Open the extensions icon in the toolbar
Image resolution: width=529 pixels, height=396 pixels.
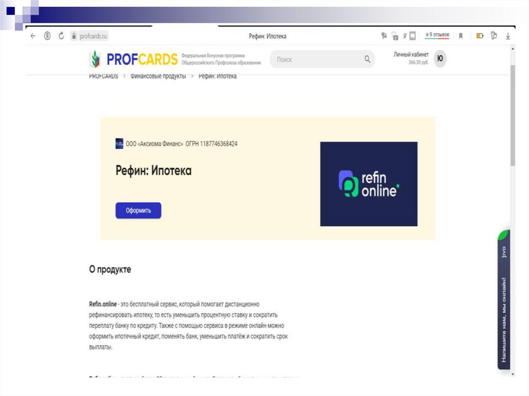[494, 36]
